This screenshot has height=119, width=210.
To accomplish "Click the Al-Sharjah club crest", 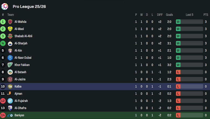I will tap(10, 43).
